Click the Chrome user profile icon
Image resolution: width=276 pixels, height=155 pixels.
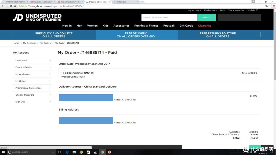[253, 2]
